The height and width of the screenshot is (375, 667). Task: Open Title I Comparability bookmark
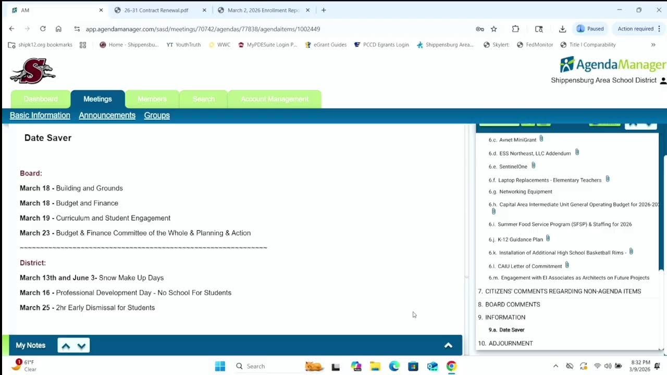coord(588,45)
